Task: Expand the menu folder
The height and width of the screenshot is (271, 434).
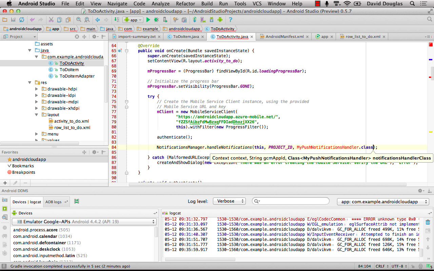Action: [37, 134]
